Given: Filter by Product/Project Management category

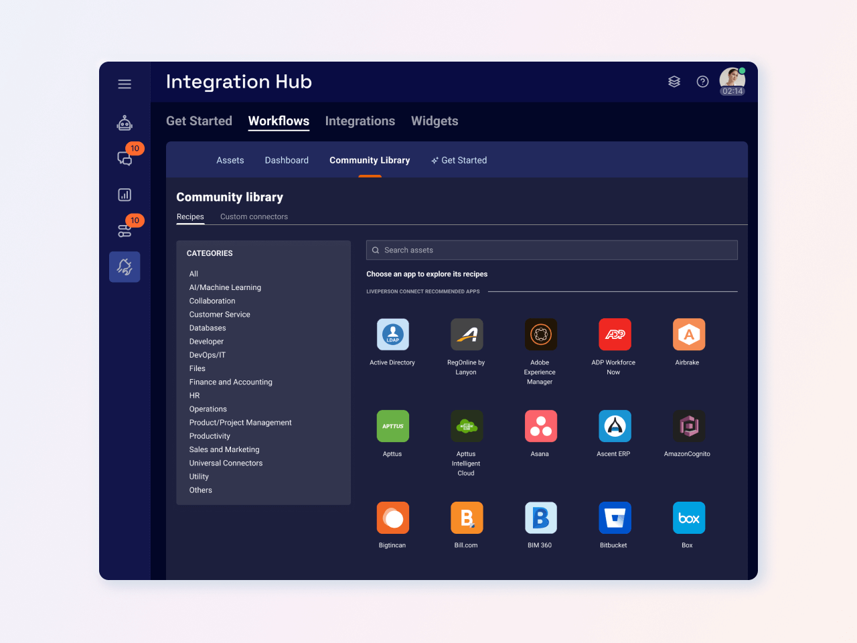Looking at the screenshot, I should click(x=240, y=423).
